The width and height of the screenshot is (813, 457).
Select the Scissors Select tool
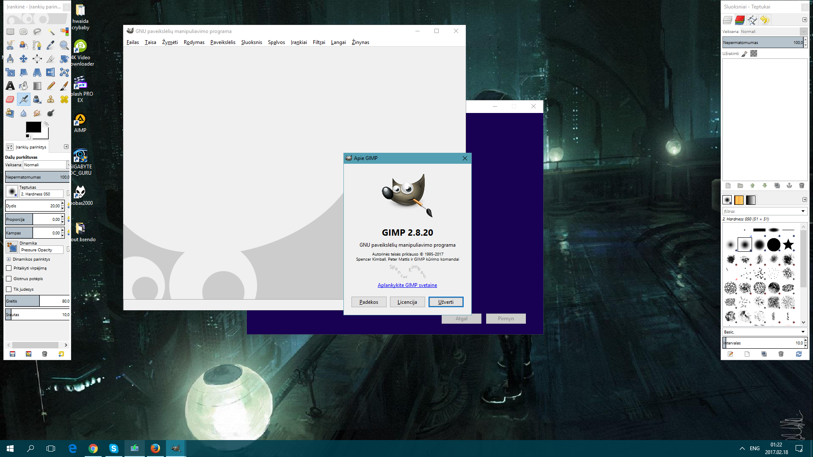click(x=10, y=45)
